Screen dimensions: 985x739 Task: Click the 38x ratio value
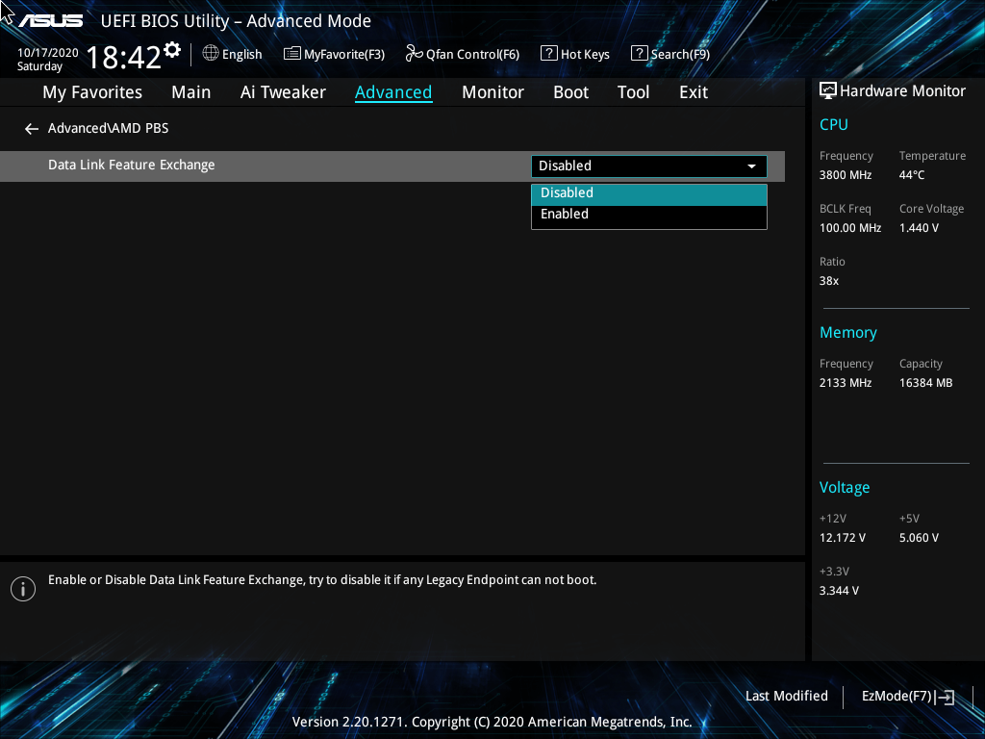pos(828,281)
